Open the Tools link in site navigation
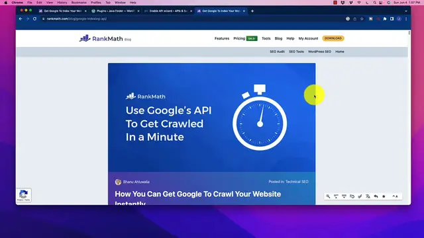Screen dimensions: 424x238 point(266,38)
